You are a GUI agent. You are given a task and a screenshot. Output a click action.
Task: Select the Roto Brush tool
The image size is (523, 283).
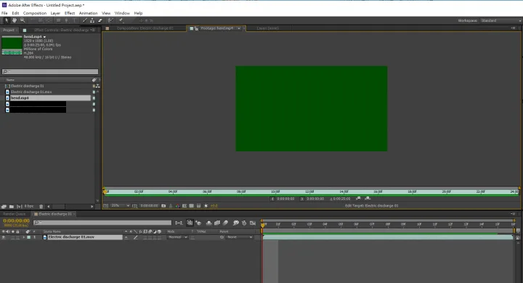tap(110, 20)
